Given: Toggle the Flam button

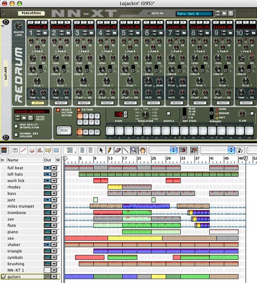Looking at the screenshot, I should point(252,113).
